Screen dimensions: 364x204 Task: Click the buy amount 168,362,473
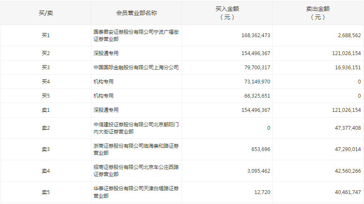point(255,35)
